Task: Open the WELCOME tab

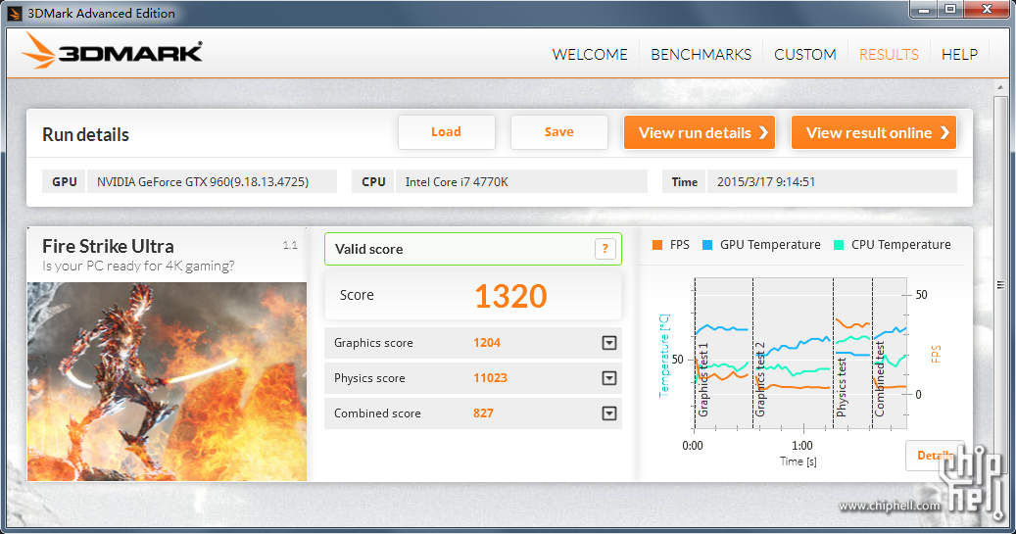Action: 590,55
